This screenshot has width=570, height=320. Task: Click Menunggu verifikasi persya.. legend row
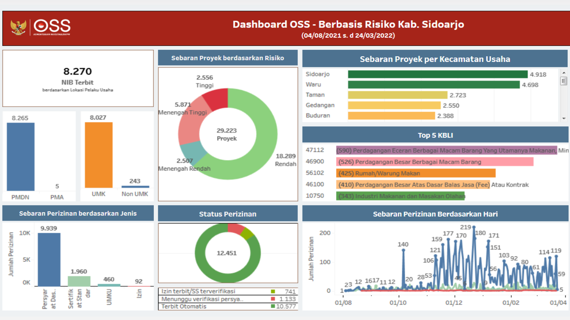click(x=202, y=299)
